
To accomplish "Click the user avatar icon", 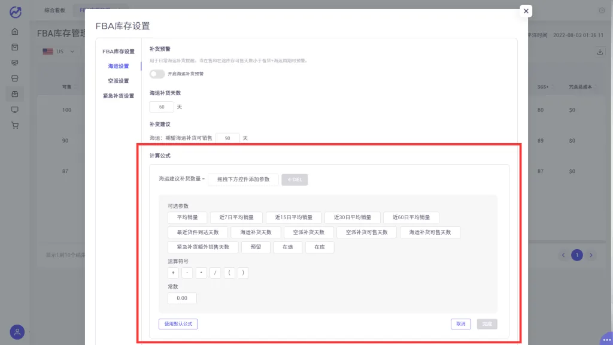I will (17, 332).
